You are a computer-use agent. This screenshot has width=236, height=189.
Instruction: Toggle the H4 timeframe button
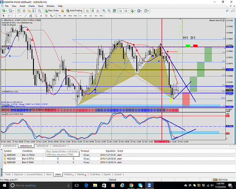[x=85, y=15]
